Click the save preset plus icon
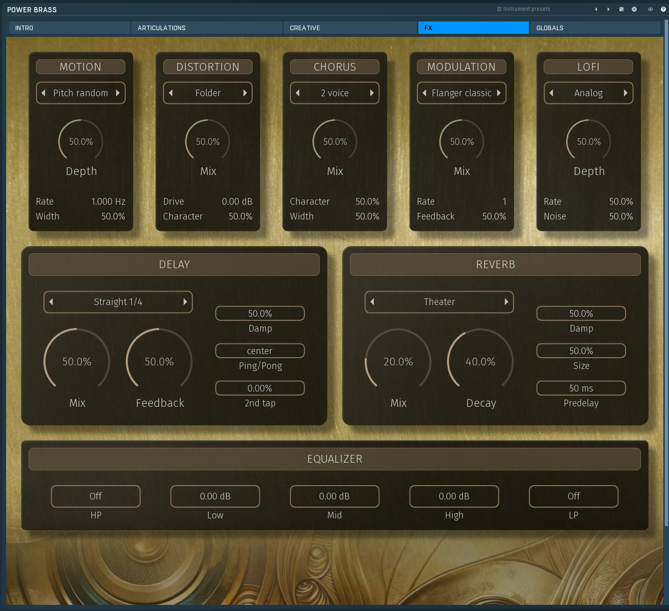 [x=634, y=9]
